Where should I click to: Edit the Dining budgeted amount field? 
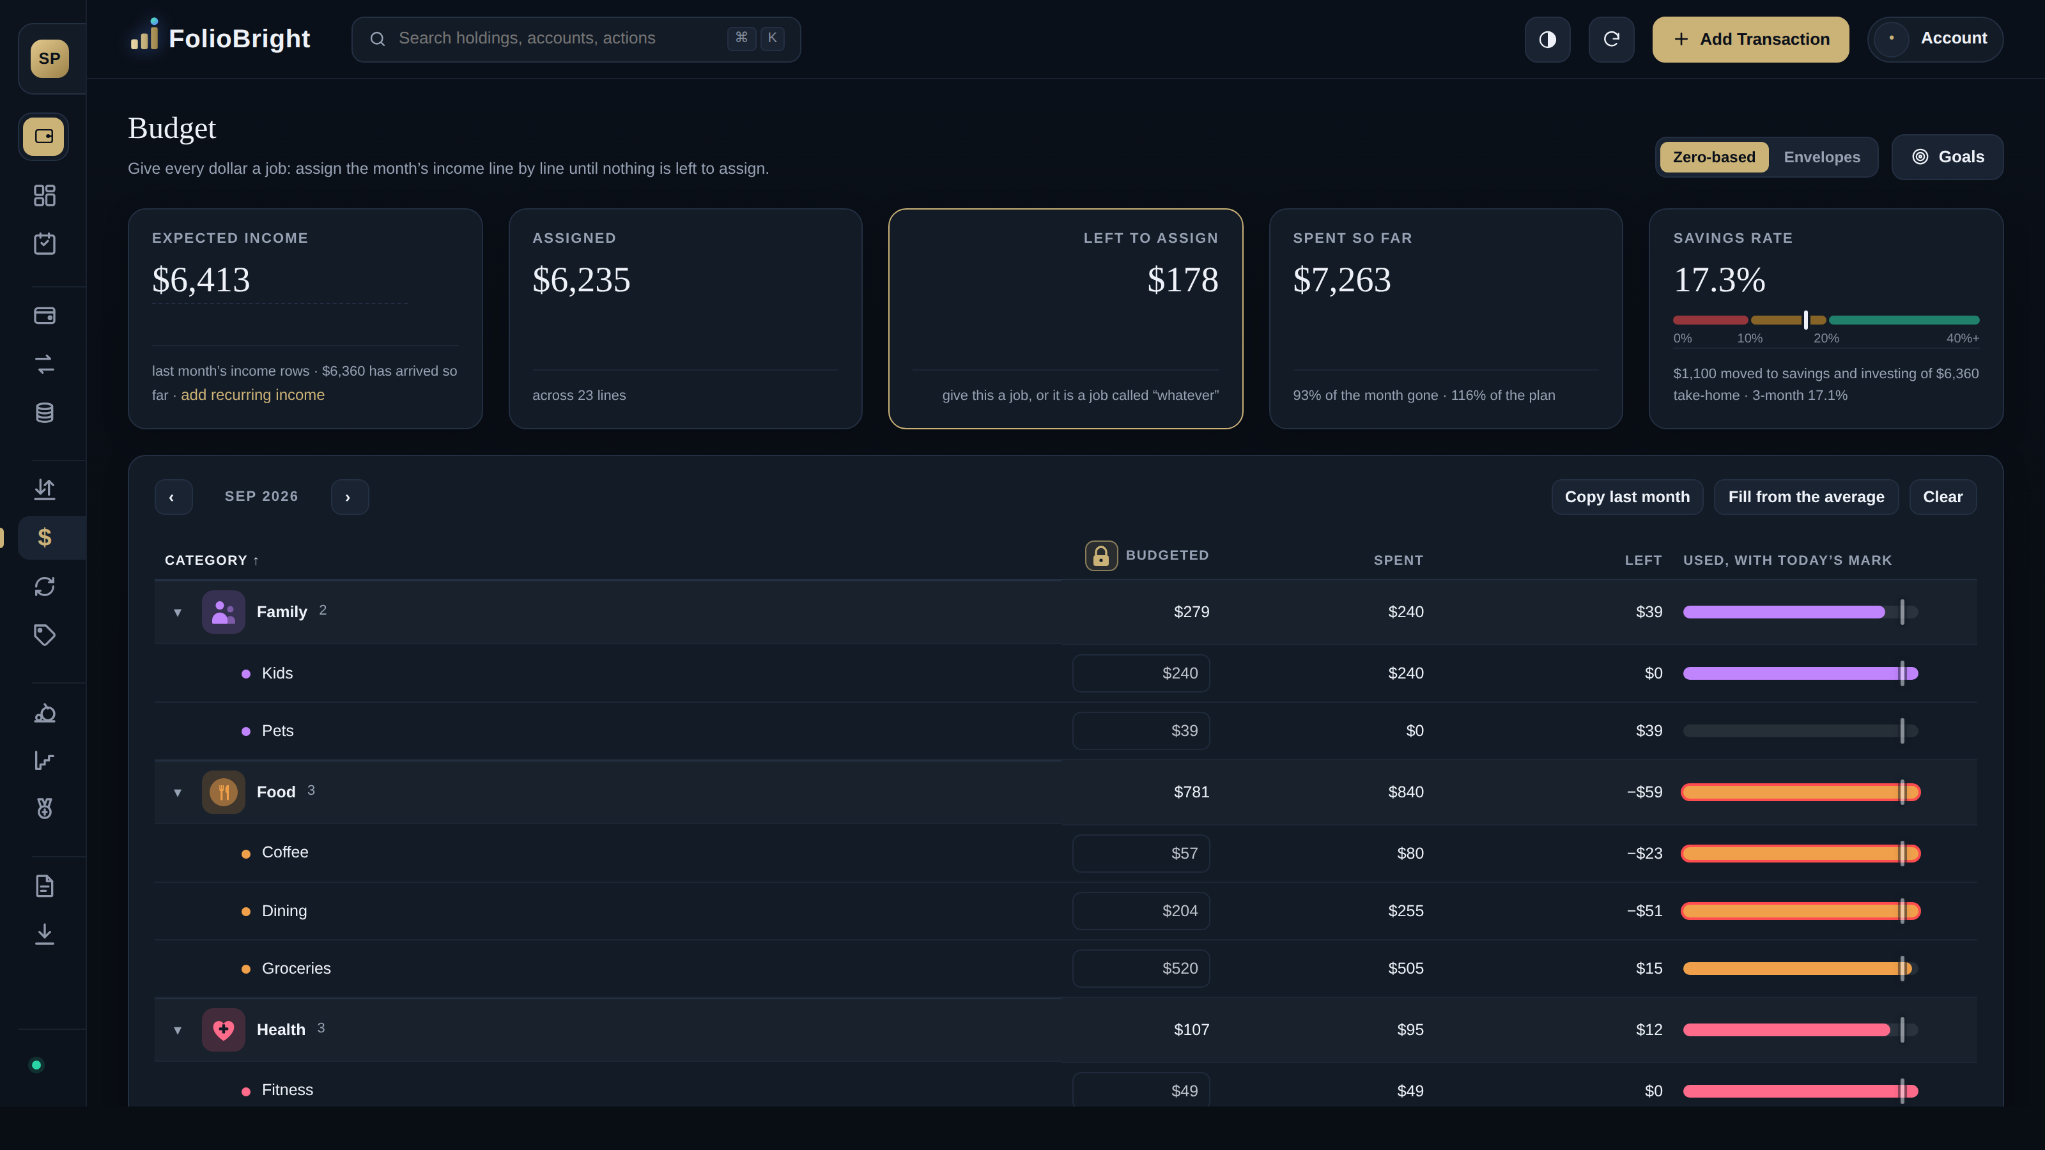[x=1141, y=911]
